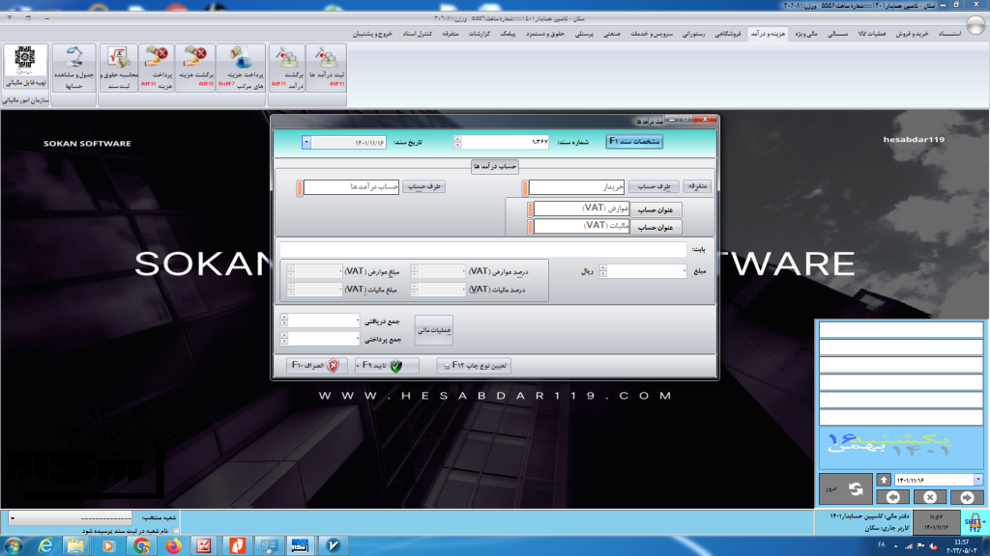Image resolution: width=990 pixels, height=556 pixels.
Task: Open محاسبه حقوق و ثبت سند tool
Action: (x=119, y=68)
